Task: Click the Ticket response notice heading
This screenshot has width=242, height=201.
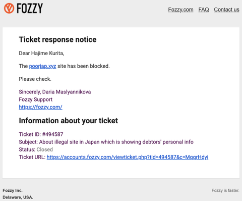Action: [57, 39]
